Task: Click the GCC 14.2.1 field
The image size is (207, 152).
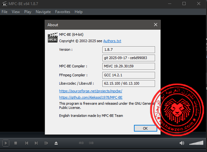Action: click(x=129, y=75)
